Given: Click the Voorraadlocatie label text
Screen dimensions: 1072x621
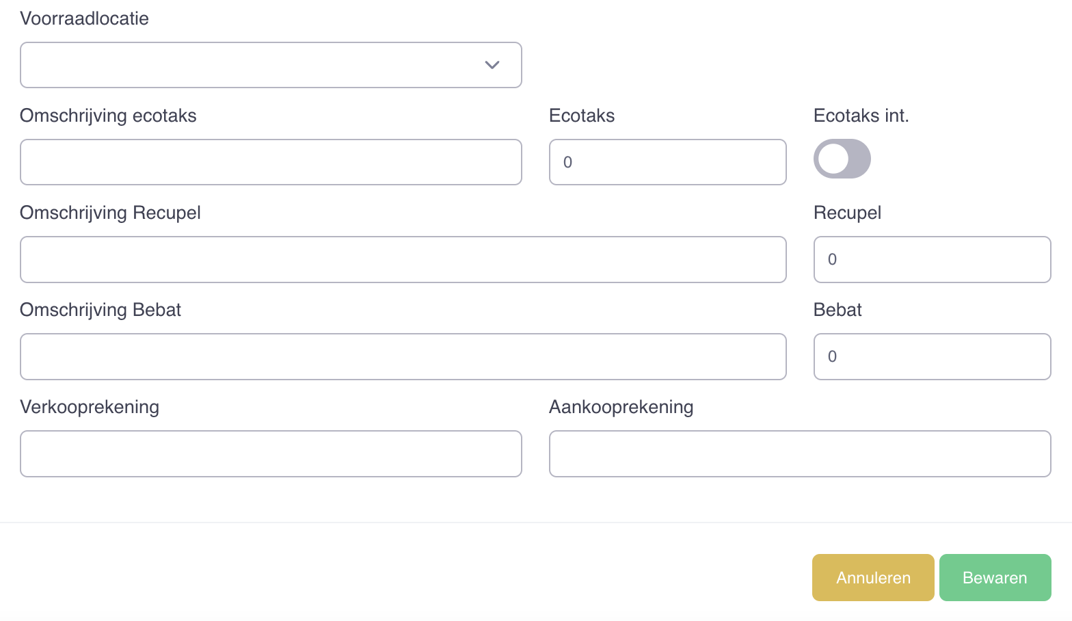Looking at the screenshot, I should [84, 18].
